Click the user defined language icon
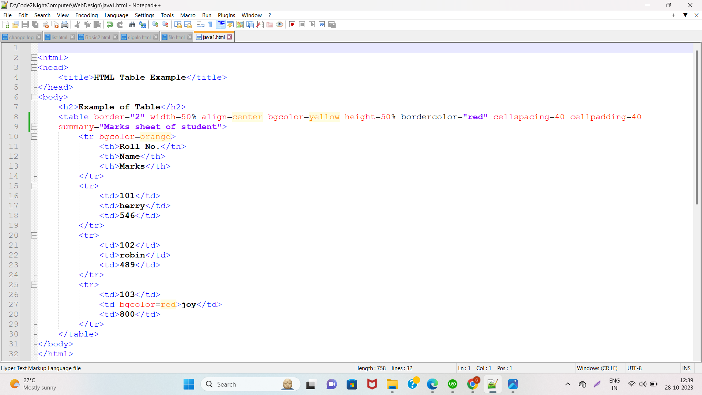 230,25
